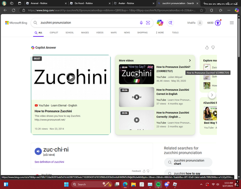241x189 pixels.
Task: Expand the MORE search category menu
Action: click(x=160, y=32)
